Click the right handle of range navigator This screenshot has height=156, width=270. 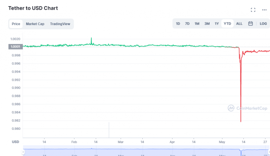coord(269,152)
